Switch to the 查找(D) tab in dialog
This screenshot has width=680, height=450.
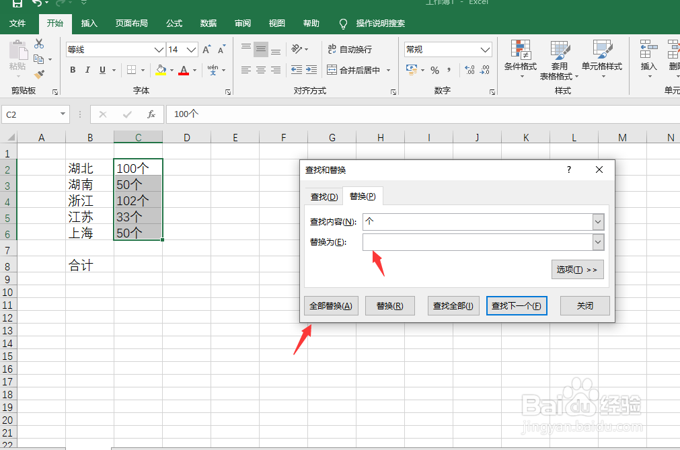pos(324,197)
